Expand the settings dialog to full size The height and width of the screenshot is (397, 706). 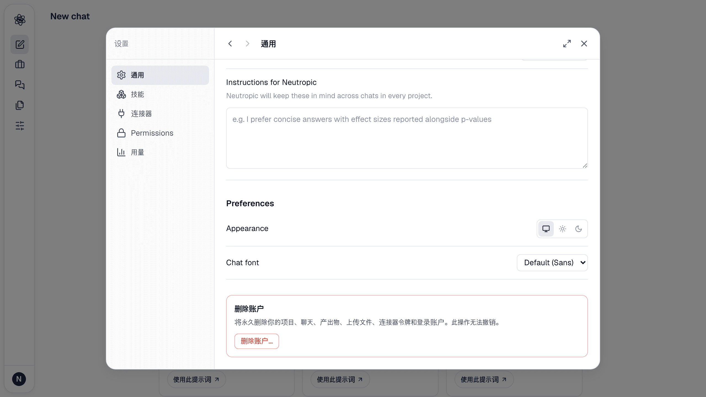pos(567,44)
